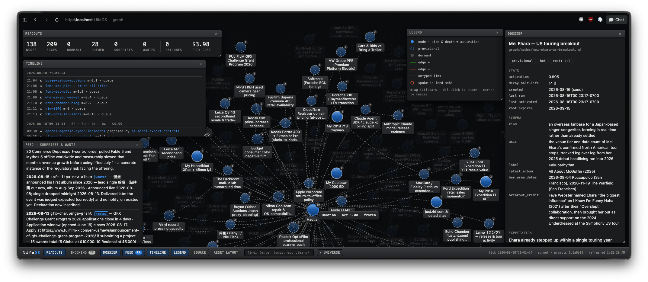Select the Claude Agent SDK node circle
This screenshot has width=648, height=282.
click(x=365, y=110)
